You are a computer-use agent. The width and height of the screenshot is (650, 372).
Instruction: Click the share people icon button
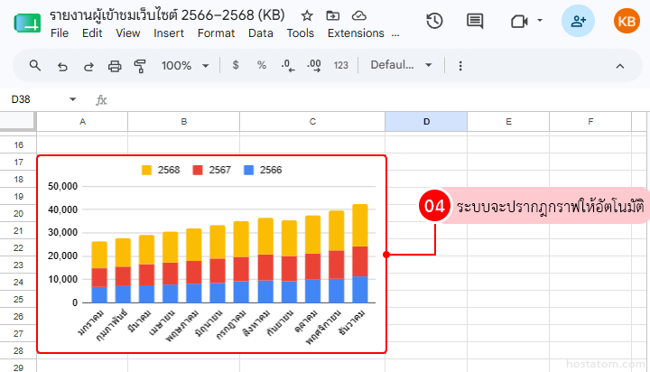(578, 21)
